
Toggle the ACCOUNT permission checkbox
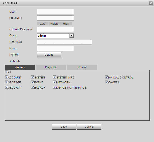[6, 77]
